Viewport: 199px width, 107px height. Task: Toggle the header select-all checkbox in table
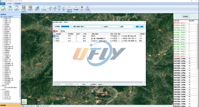click(x=54, y=34)
